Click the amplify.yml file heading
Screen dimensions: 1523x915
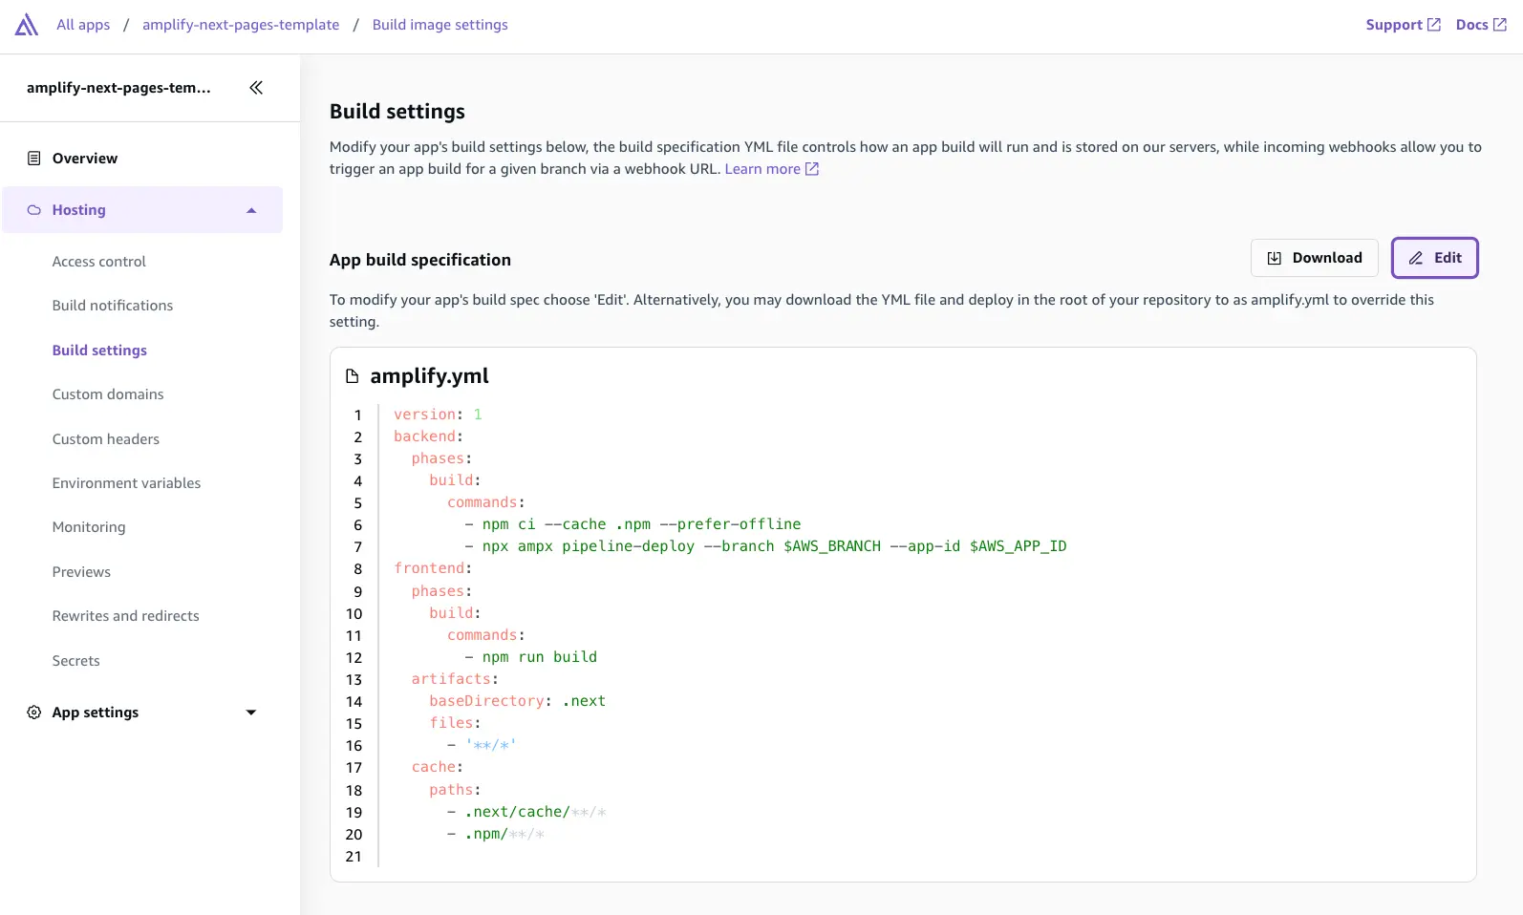pyautogui.click(x=429, y=376)
